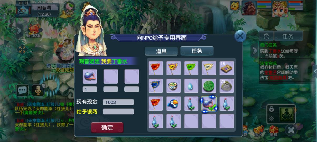Expand the right edge drawer chevron
This screenshot has height=142, width=317.
point(315,71)
